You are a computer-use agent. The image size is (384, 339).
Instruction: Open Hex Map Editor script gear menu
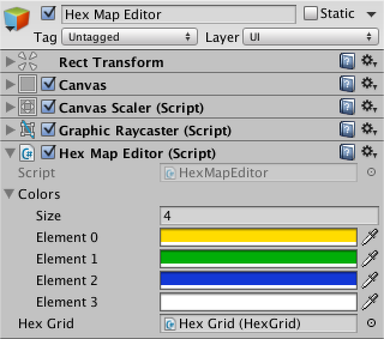click(369, 152)
